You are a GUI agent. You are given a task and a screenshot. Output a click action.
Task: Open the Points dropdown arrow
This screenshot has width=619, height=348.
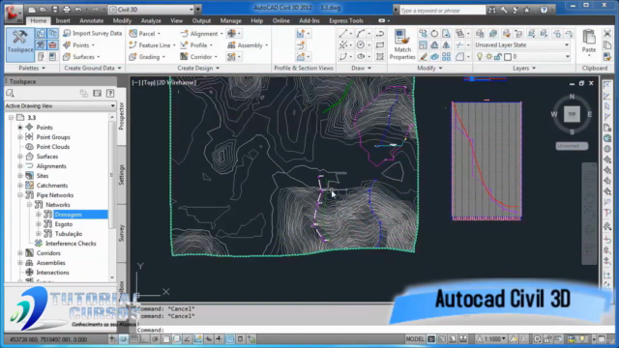point(93,45)
